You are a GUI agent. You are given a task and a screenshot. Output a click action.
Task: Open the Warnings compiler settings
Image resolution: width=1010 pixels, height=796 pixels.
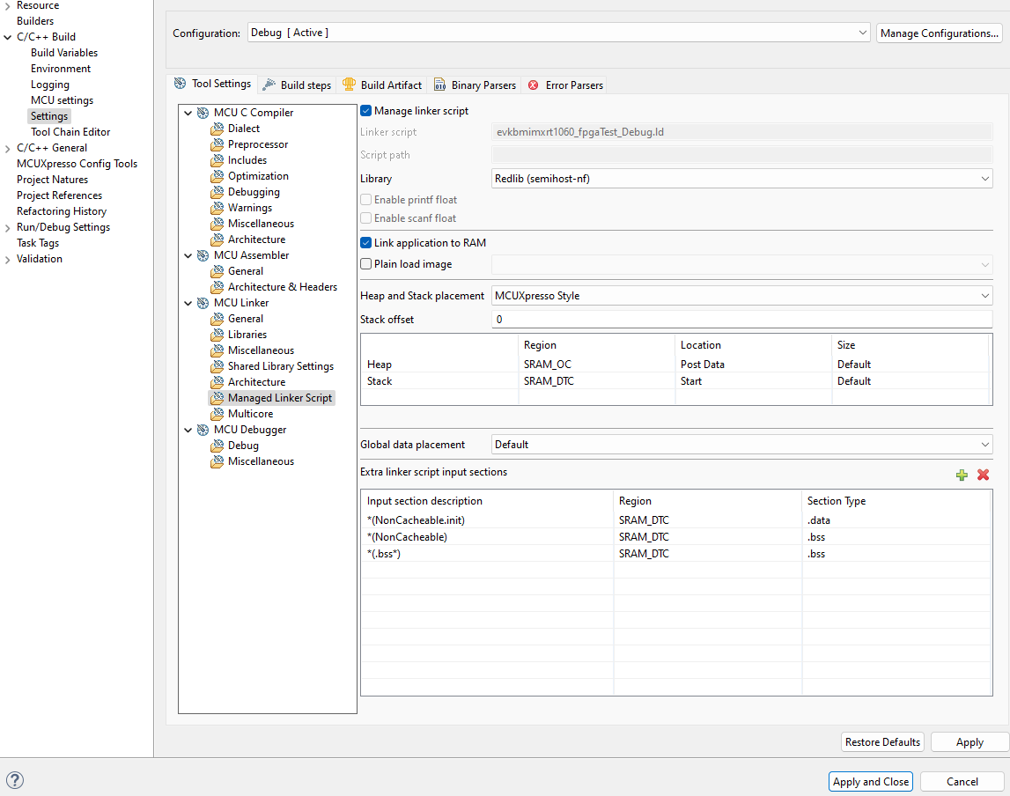(x=249, y=207)
